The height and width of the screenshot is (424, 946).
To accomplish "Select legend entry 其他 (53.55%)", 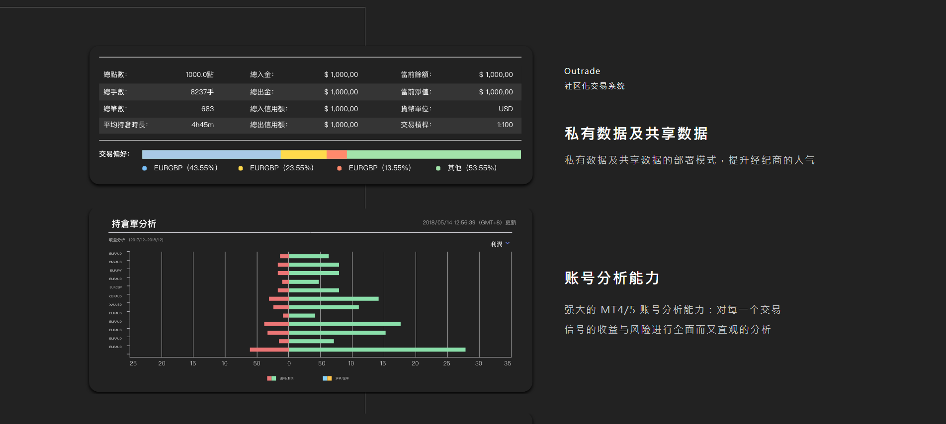I will pyautogui.click(x=466, y=168).
